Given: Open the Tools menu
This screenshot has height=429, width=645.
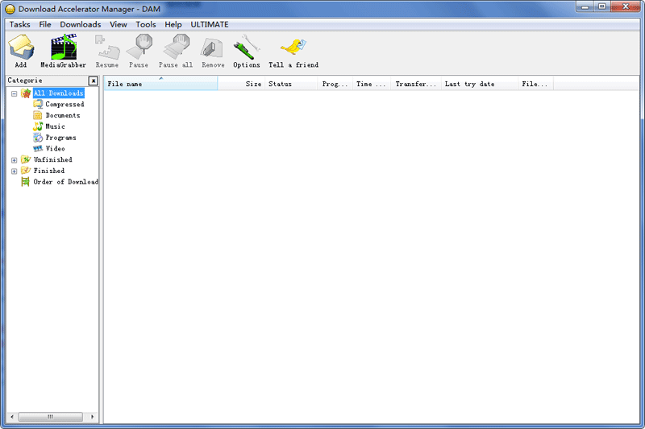Looking at the screenshot, I should coord(146,25).
